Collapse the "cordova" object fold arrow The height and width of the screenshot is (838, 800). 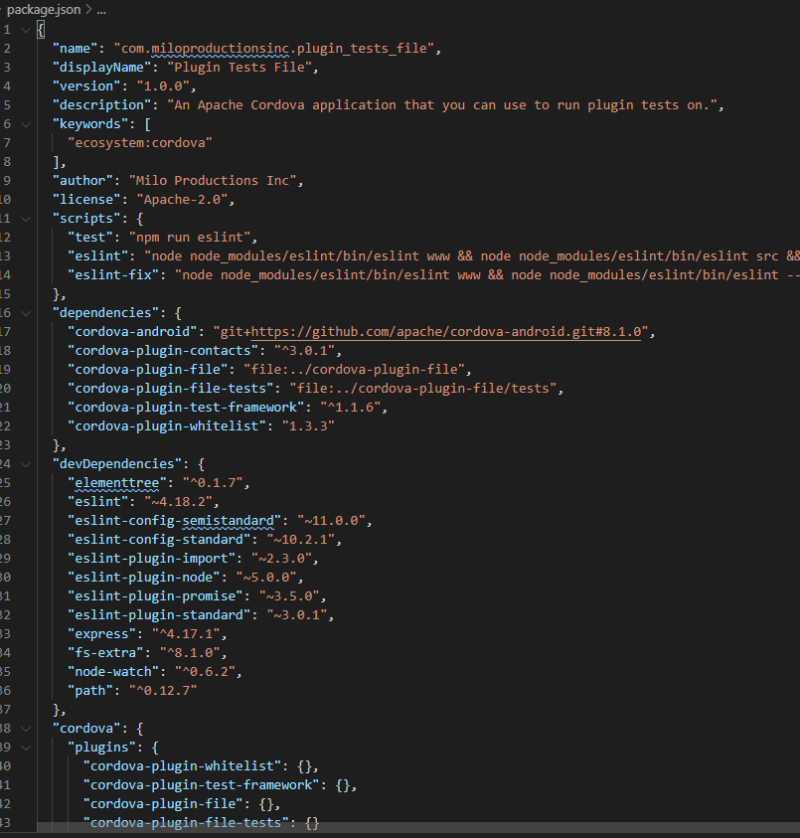[x=25, y=729]
